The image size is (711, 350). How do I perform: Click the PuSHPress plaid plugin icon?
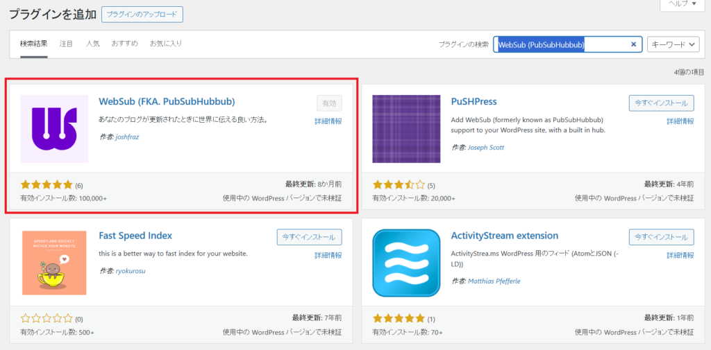406,129
